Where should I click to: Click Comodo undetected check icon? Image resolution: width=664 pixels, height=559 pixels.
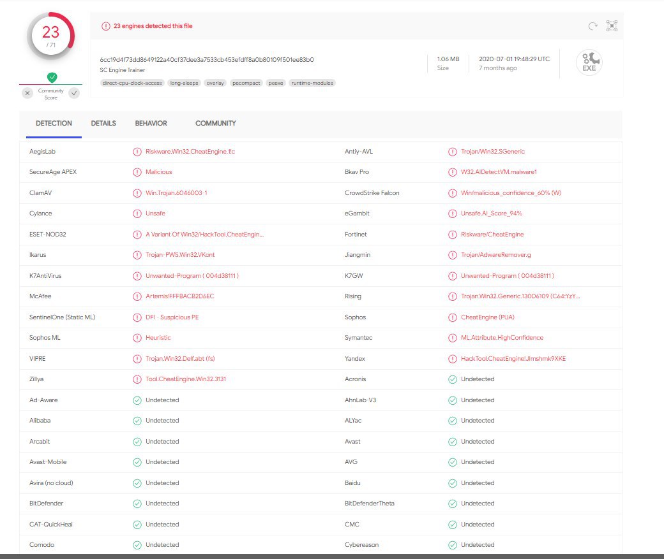(137, 545)
